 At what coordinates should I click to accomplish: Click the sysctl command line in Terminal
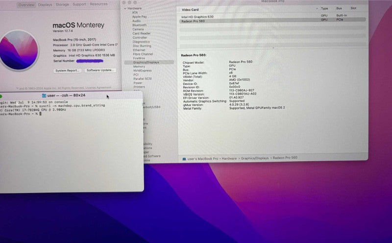point(72,106)
